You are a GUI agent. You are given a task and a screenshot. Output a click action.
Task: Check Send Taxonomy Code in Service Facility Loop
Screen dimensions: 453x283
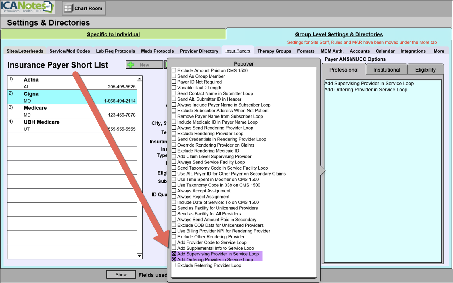pyautogui.click(x=174, y=168)
